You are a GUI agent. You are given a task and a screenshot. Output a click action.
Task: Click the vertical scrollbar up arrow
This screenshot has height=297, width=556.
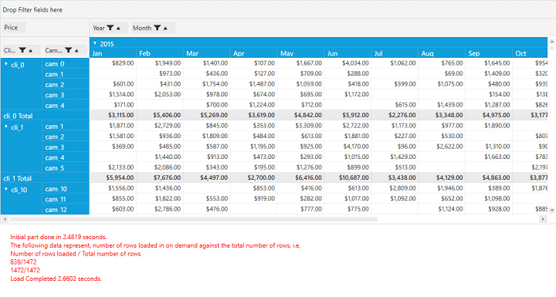551,42
